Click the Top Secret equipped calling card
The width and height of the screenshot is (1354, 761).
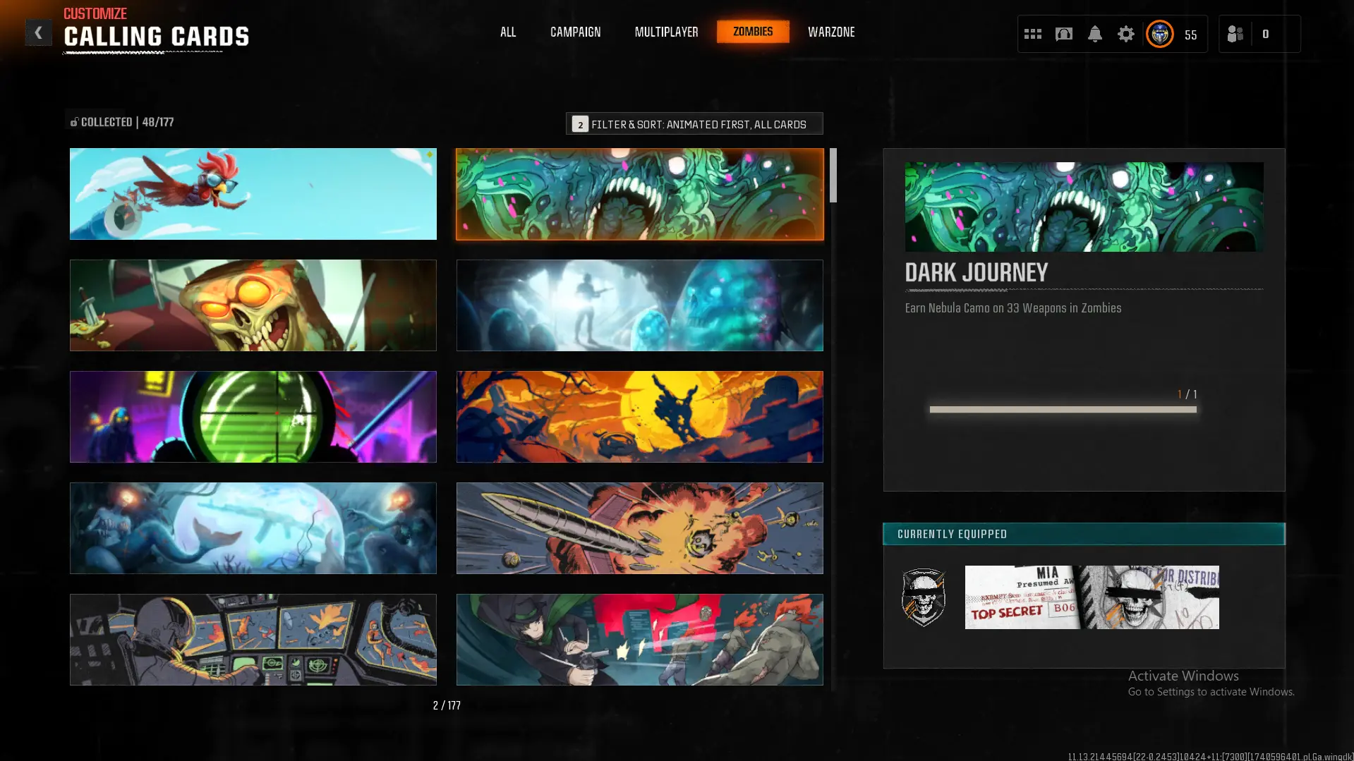(1091, 597)
